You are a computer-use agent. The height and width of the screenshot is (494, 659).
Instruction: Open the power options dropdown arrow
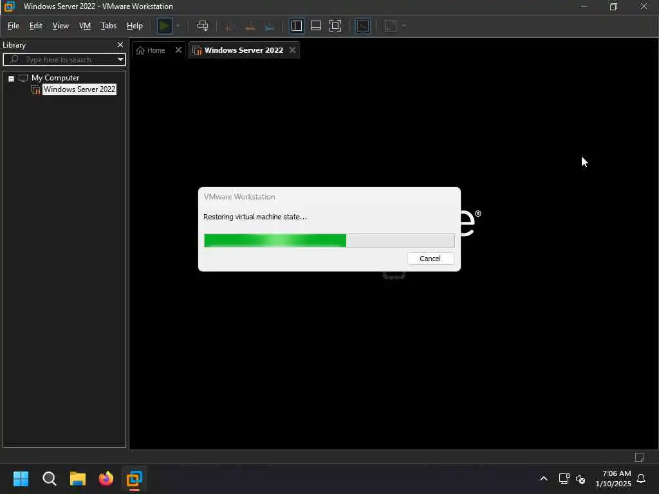click(x=178, y=26)
